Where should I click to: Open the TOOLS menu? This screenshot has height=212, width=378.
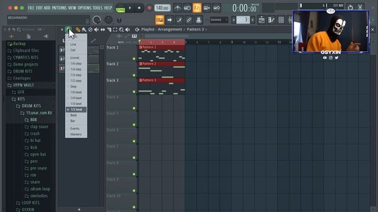point(97,8)
